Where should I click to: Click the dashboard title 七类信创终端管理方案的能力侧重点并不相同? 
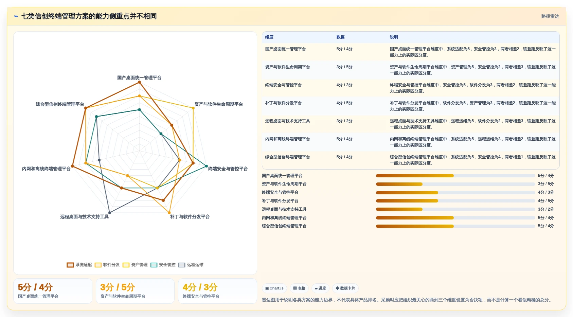pyautogui.click(x=89, y=16)
